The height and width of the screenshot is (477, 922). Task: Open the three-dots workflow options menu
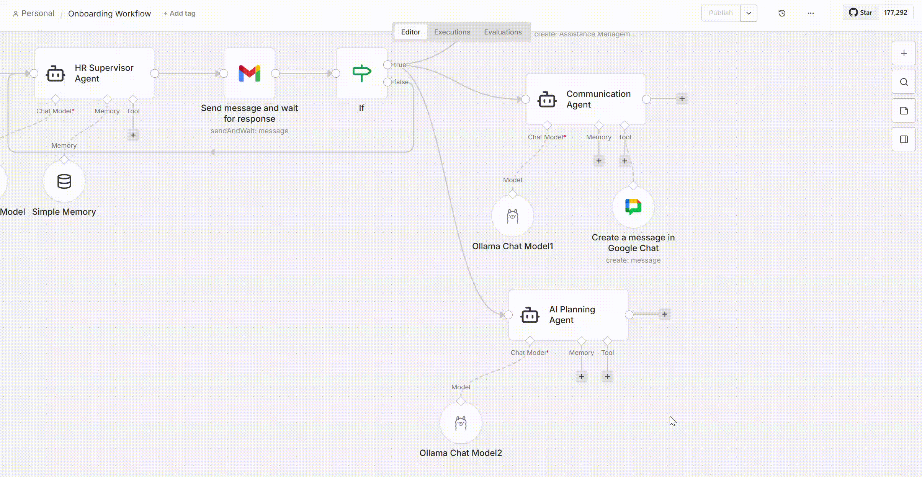click(811, 13)
